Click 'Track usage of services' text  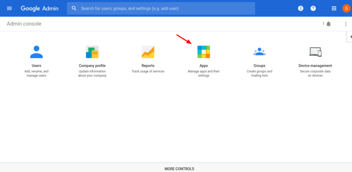[x=148, y=71]
